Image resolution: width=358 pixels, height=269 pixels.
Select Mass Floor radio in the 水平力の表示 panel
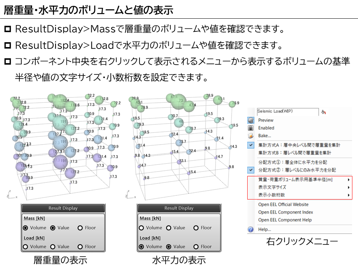(196, 228)
